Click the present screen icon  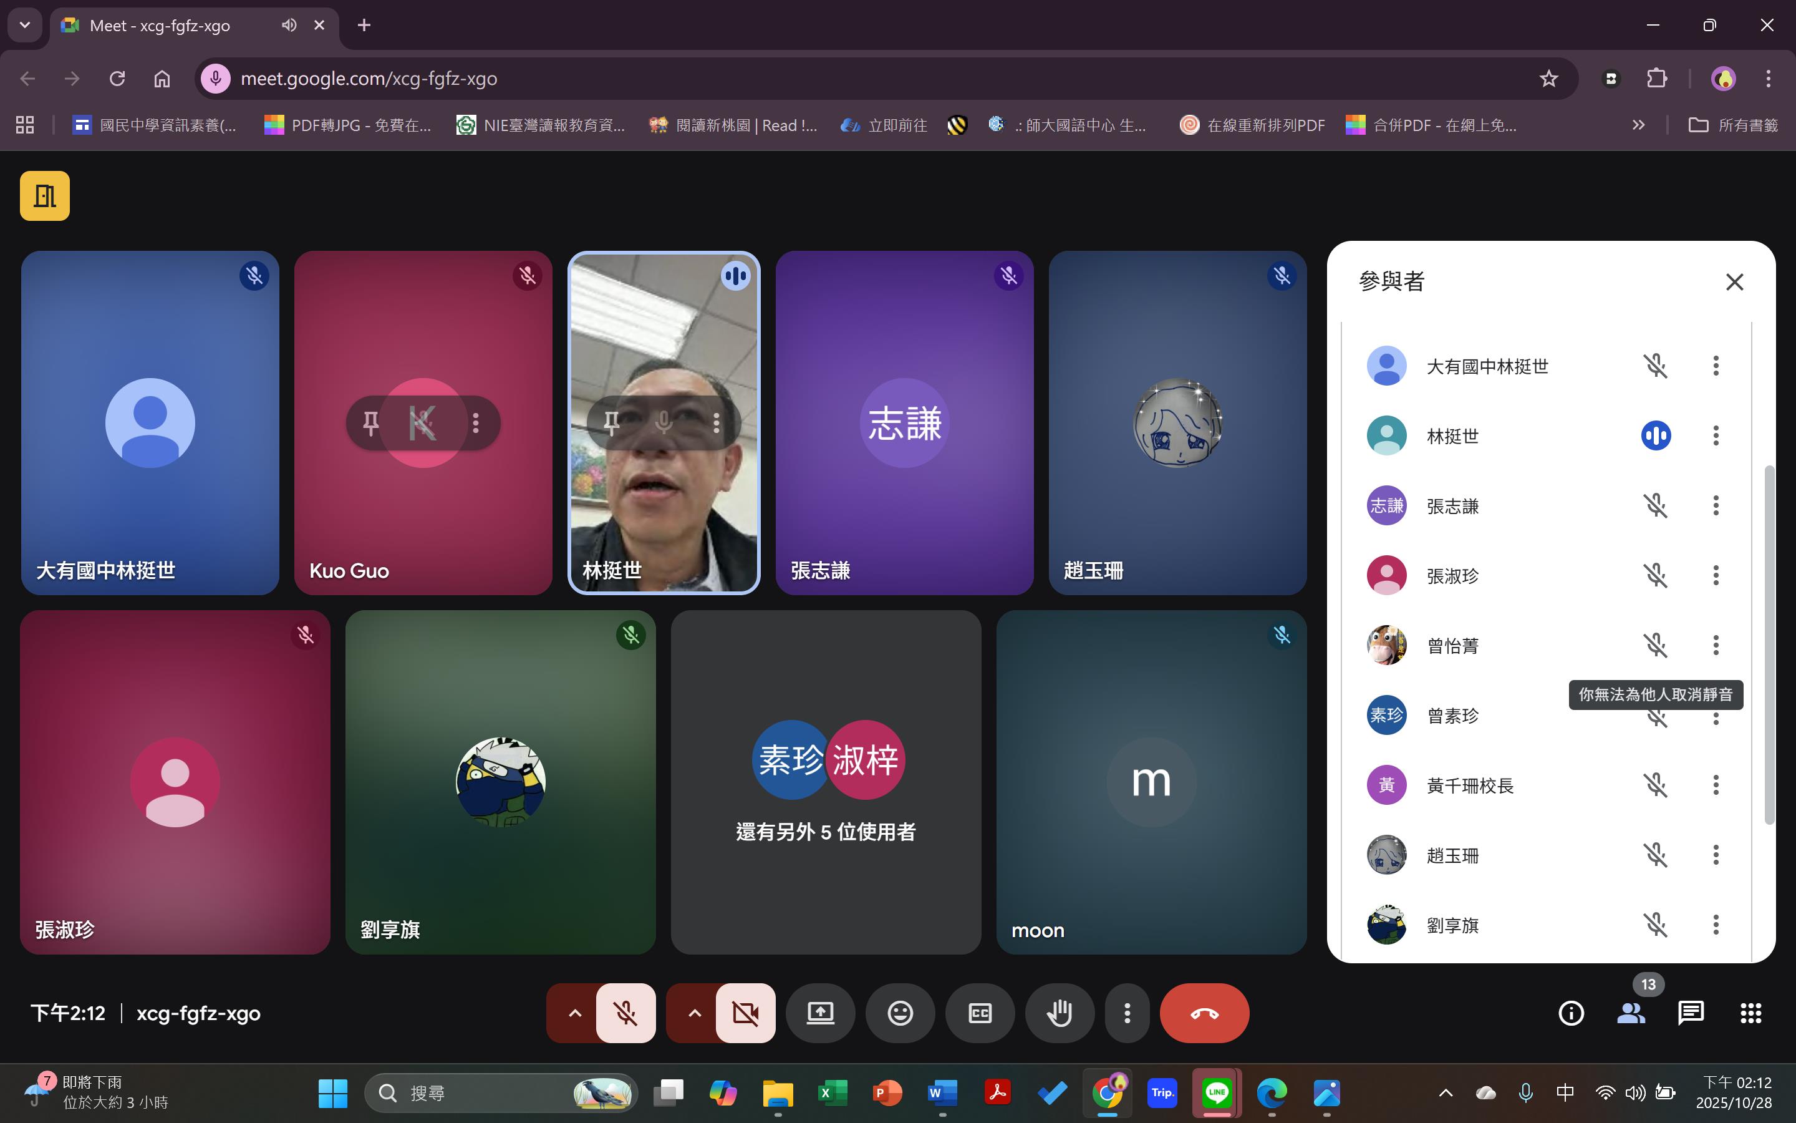[x=819, y=1013]
